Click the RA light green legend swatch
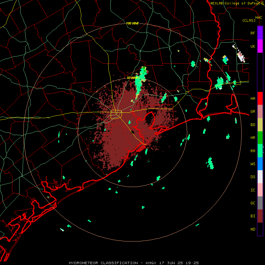Screen dimensions: 265x265 pos(260,151)
